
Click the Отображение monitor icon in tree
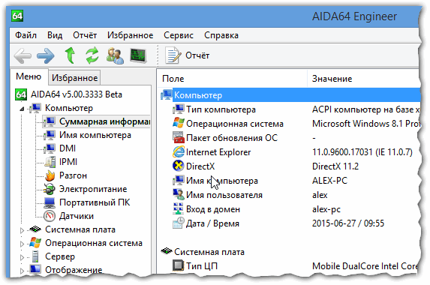pyautogui.click(x=35, y=270)
